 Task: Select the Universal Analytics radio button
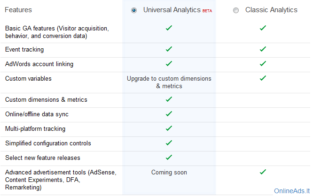coord(134,10)
